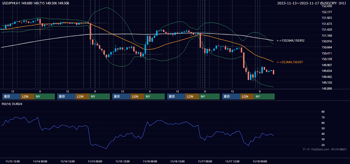Click price axis label 151.925
This screenshot has width=350, height=164.
[327, 18]
